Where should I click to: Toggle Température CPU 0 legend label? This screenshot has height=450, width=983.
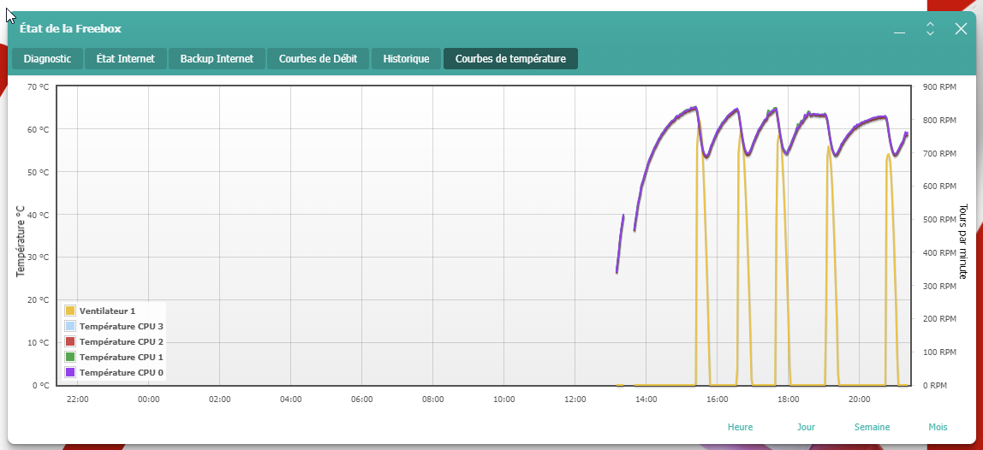click(x=122, y=372)
